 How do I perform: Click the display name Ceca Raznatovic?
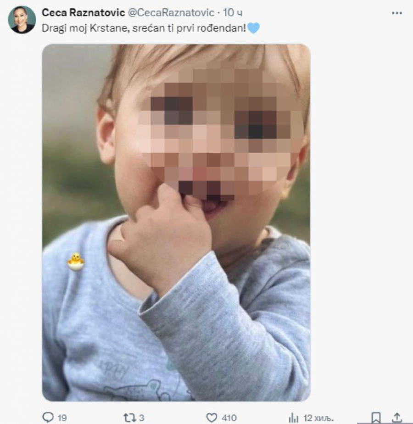[83, 12]
